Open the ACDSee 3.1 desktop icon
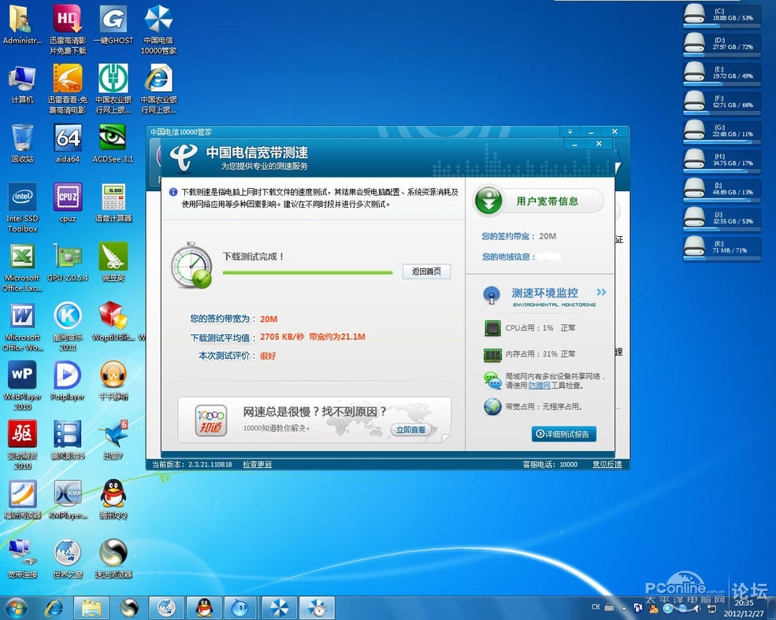 (113, 143)
